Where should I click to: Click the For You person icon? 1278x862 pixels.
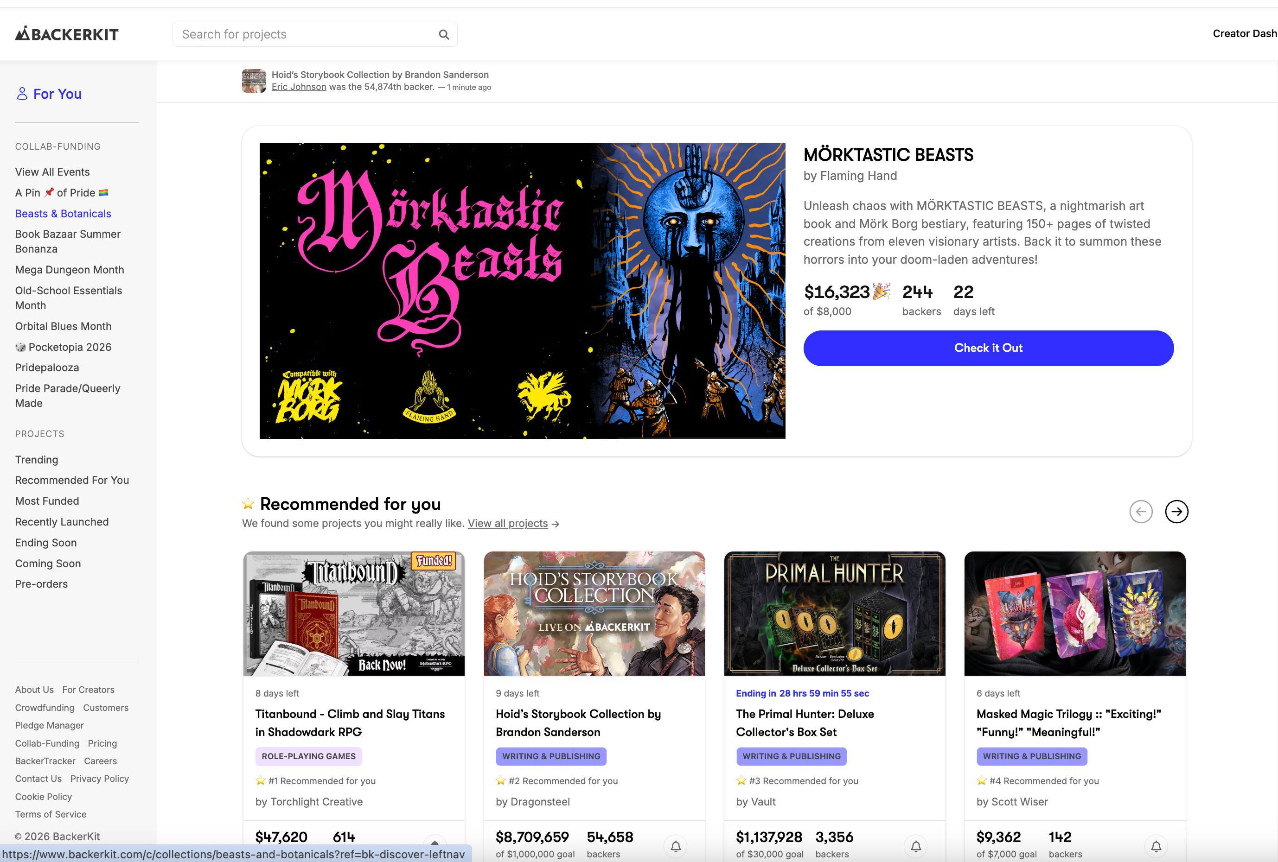[22, 94]
